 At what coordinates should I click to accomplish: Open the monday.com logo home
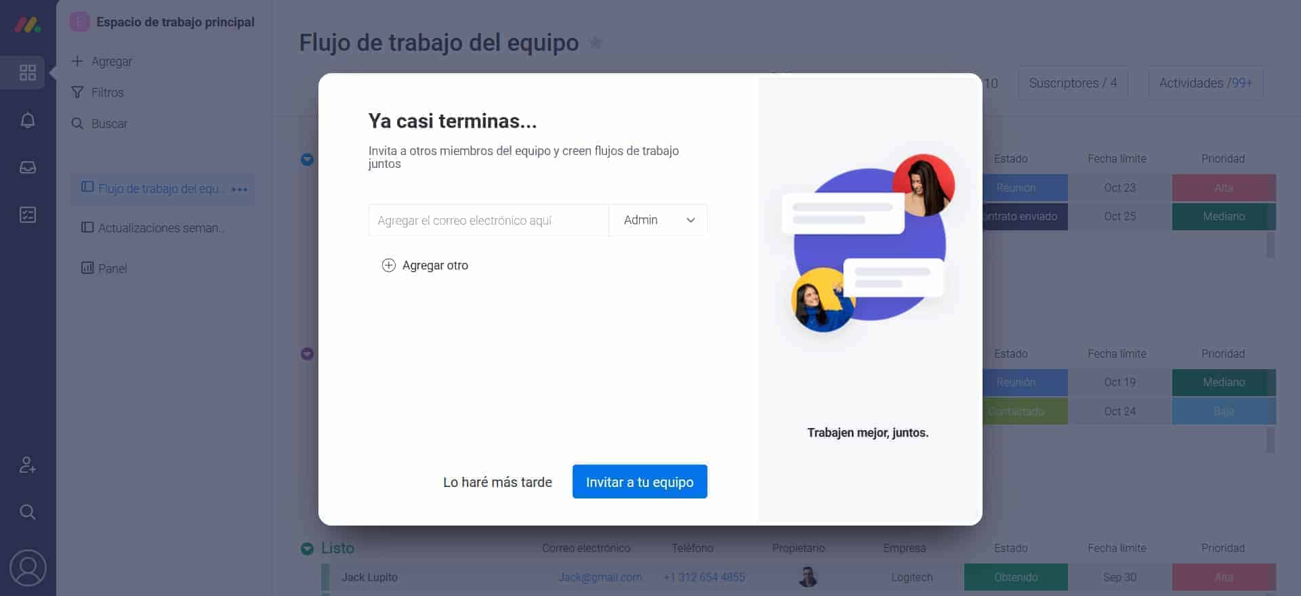pos(28,25)
